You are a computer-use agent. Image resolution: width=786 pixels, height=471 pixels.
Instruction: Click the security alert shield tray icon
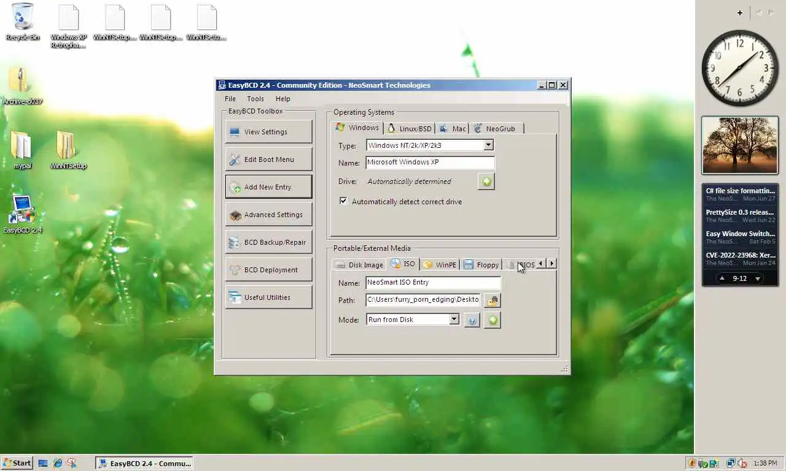pyautogui.click(x=692, y=464)
